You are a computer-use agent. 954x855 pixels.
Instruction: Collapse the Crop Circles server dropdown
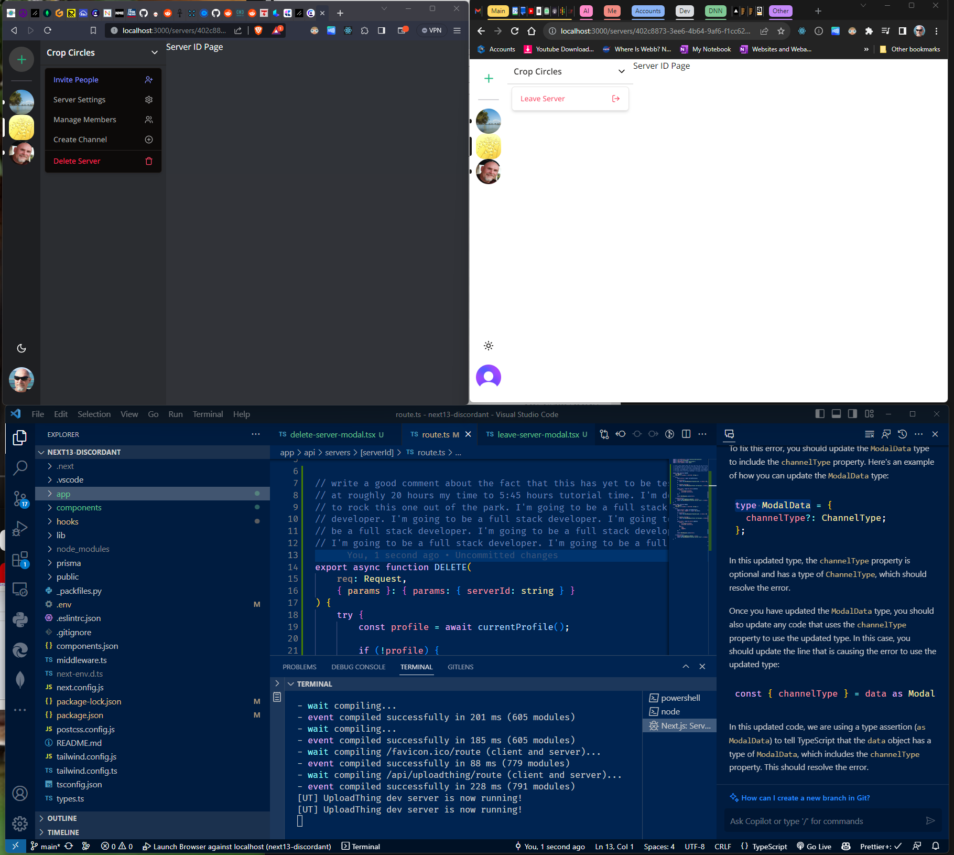(x=154, y=52)
